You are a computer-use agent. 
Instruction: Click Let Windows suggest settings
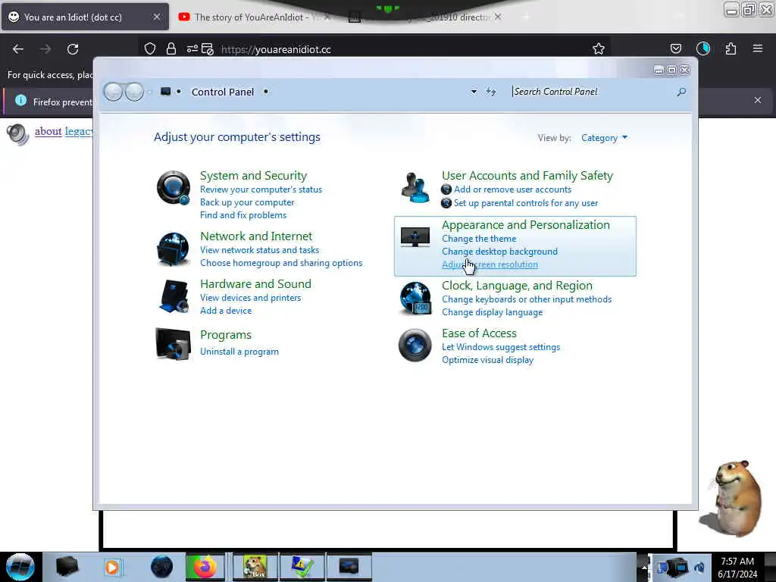coord(501,347)
